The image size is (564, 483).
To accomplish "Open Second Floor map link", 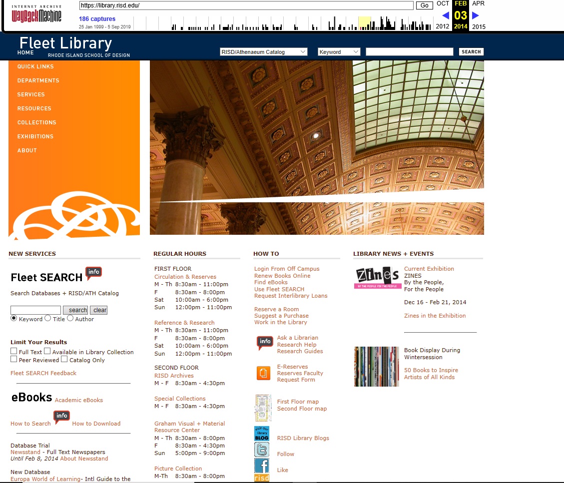I will pos(302,409).
